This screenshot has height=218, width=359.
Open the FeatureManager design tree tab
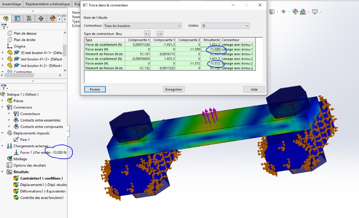coord(6,19)
